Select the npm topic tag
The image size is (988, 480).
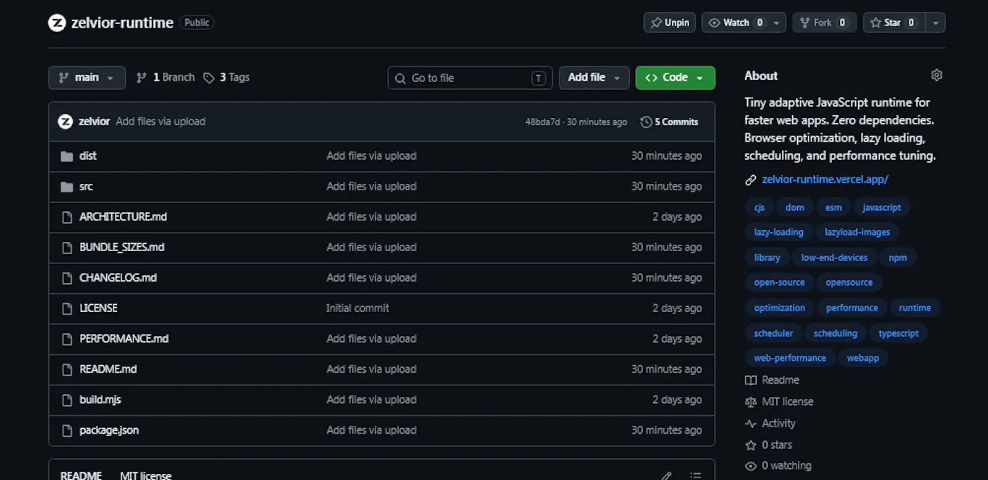[898, 258]
